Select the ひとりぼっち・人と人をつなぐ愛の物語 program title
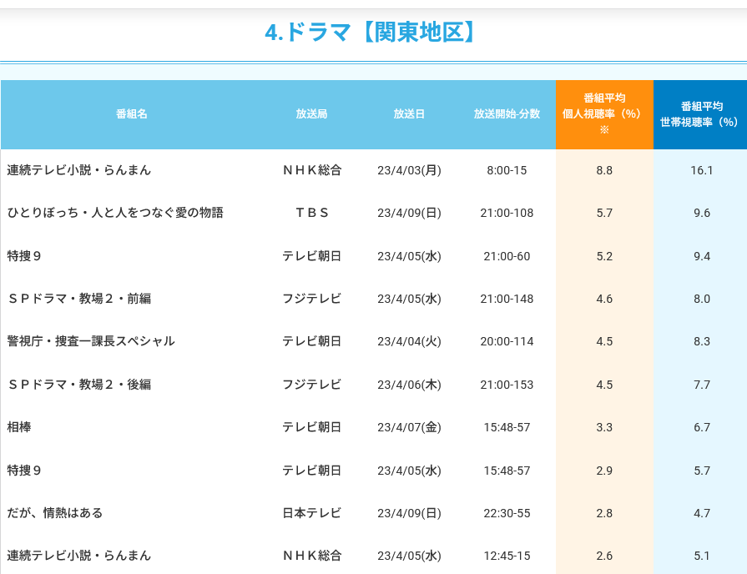Viewport: 747px width, 574px height. click(115, 213)
